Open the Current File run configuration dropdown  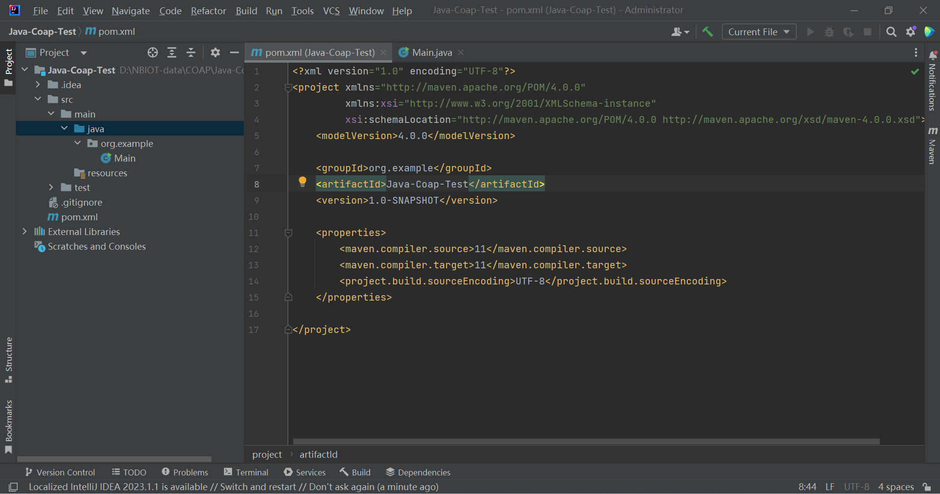(758, 32)
